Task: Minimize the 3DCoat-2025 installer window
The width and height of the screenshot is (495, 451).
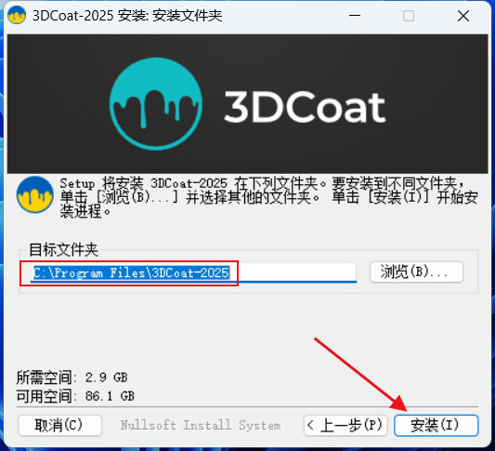Action: pyautogui.click(x=355, y=16)
